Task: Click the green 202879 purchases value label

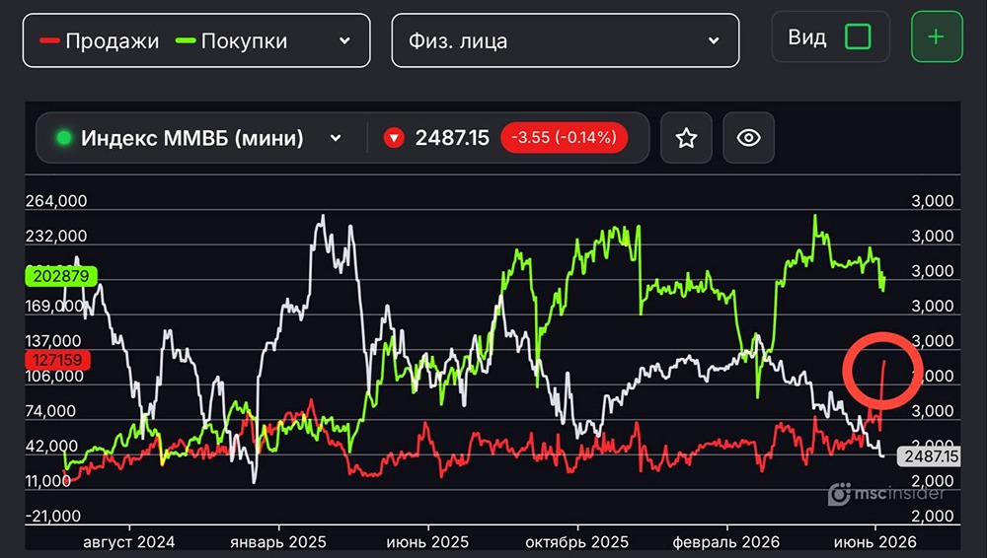Action: [x=61, y=275]
